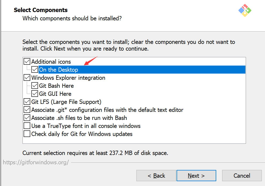This screenshot has width=265, height=186.
Task: Enable Check daily for Git updates checkbox
Action: pos(27,134)
